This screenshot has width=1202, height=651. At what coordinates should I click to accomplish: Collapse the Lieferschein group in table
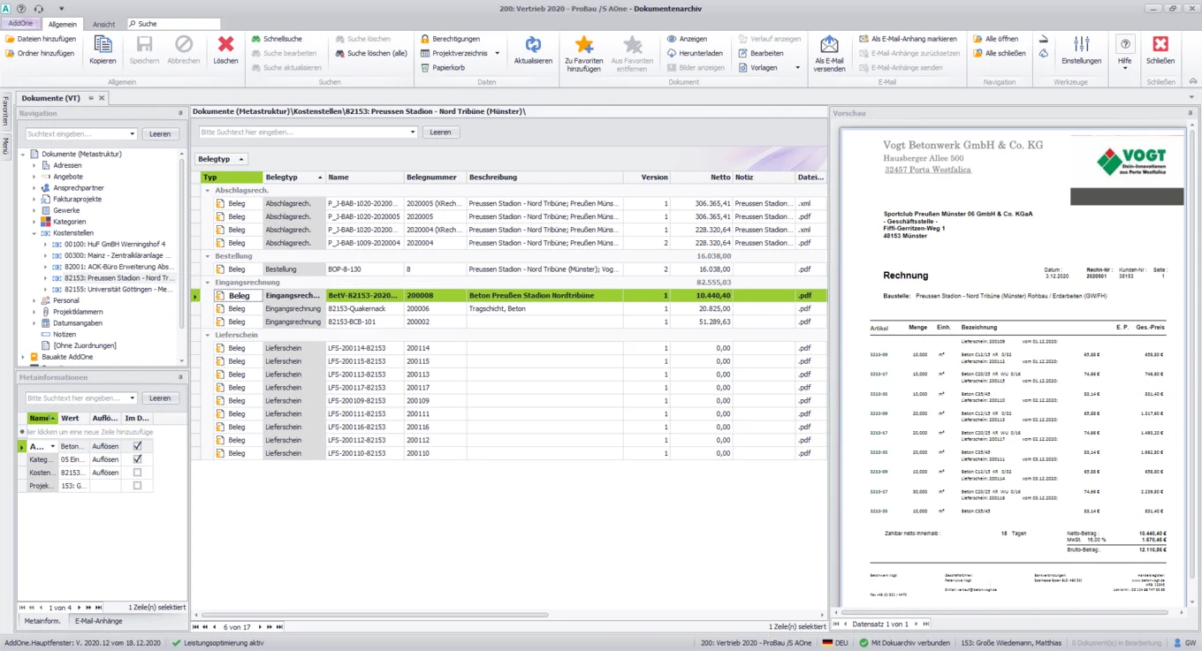208,336
